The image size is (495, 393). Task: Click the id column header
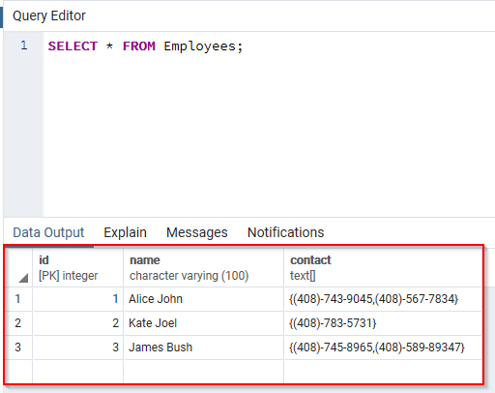click(77, 267)
